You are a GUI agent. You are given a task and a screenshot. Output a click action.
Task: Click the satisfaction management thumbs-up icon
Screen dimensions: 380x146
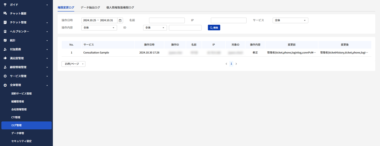pyautogui.click(x=5, y=58)
